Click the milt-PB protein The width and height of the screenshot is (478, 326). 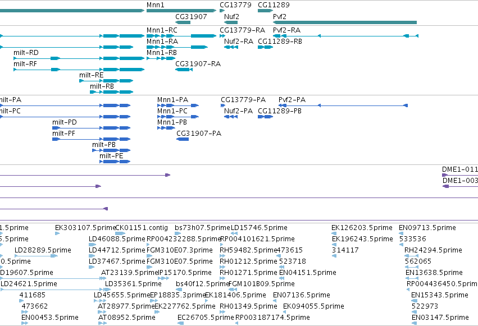tap(111, 151)
